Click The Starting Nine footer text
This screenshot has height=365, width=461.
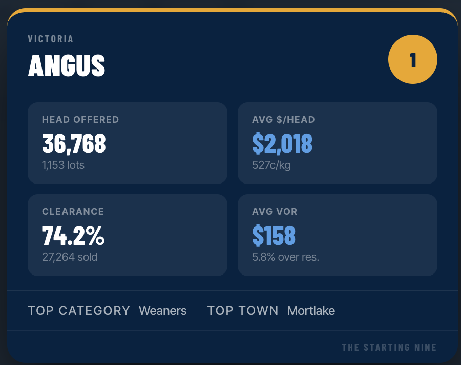click(x=389, y=348)
